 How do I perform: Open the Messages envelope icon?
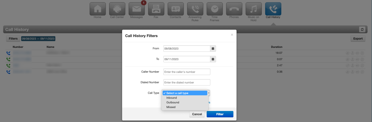[137, 9]
